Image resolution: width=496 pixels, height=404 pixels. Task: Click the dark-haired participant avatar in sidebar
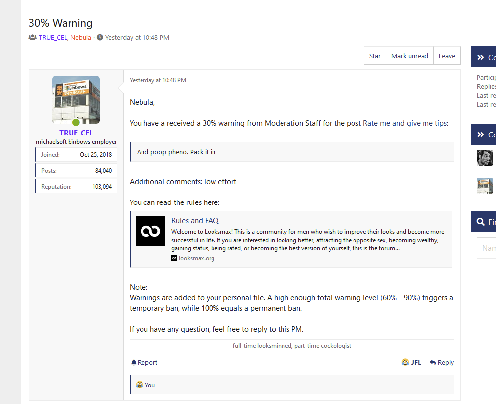click(x=484, y=158)
